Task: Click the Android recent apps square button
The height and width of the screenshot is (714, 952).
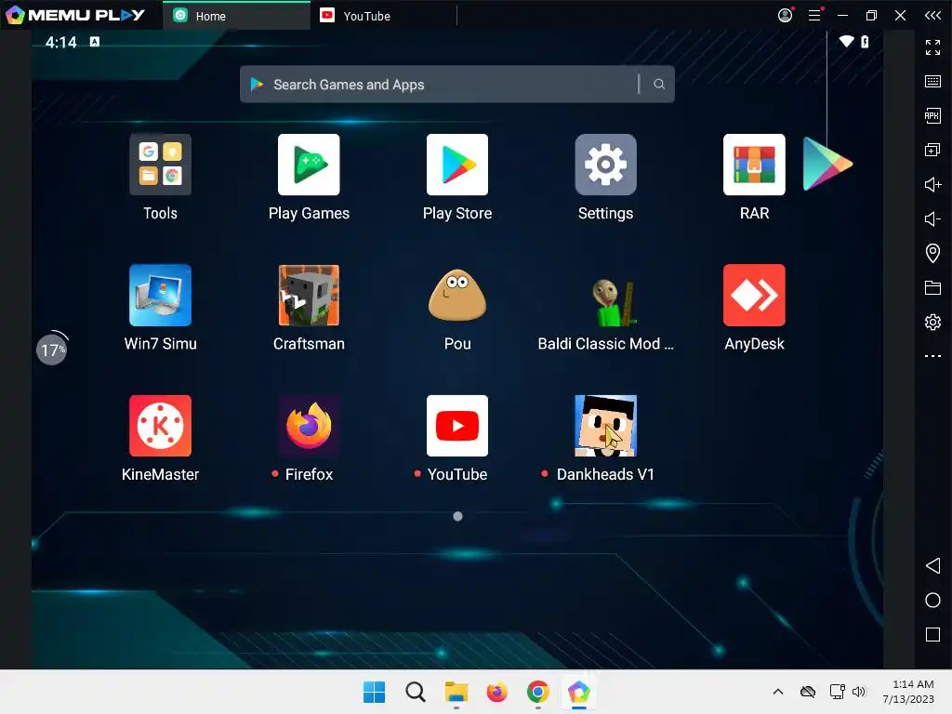Action: coord(932,634)
